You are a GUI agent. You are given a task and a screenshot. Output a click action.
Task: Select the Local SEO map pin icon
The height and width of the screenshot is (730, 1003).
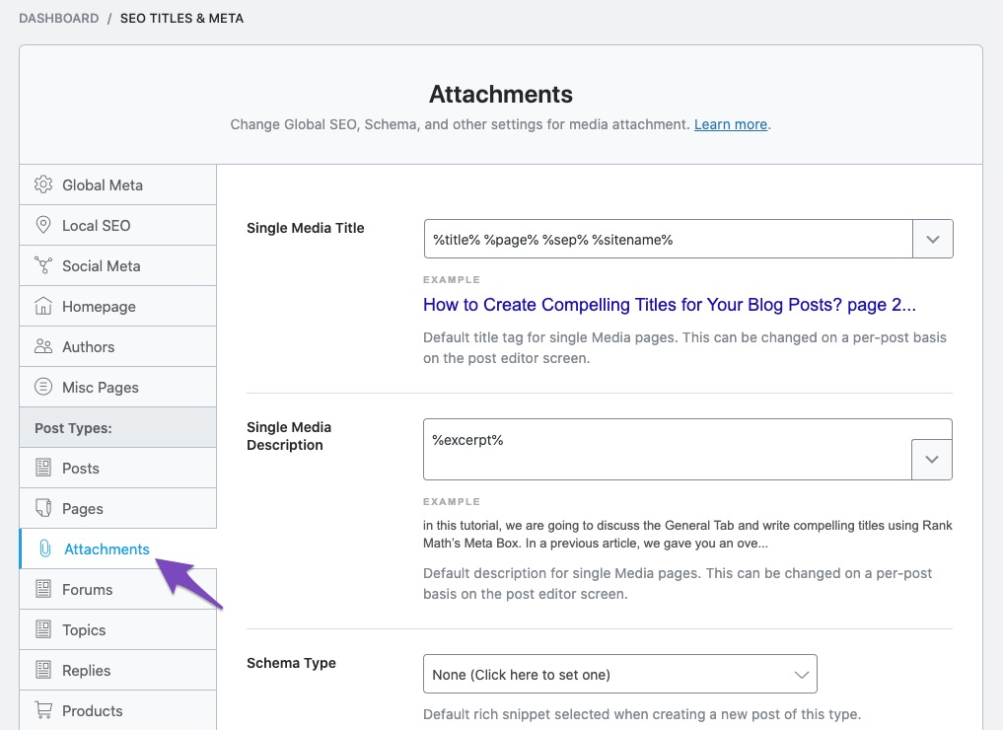(x=42, y=225)
